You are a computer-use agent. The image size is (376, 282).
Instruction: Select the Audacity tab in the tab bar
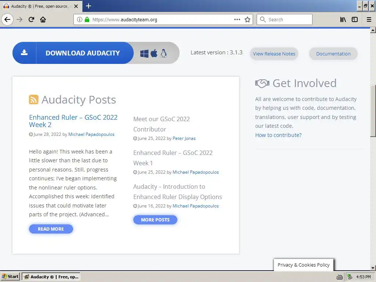pyautogui.click(x=41, y=6)
